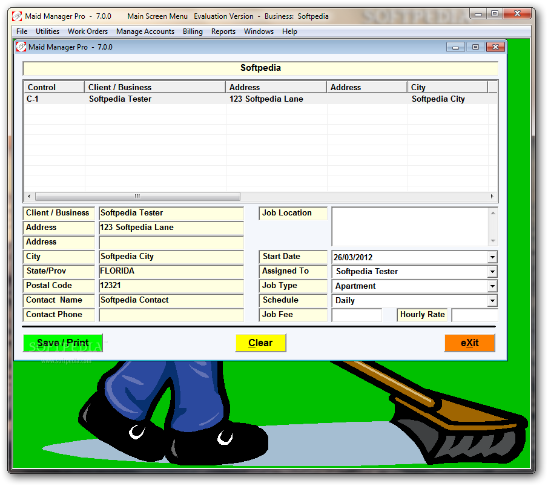Click the first Address column header
Image resolution: width=548 pixels, height=486 pixels.
(x=276, y=87)
